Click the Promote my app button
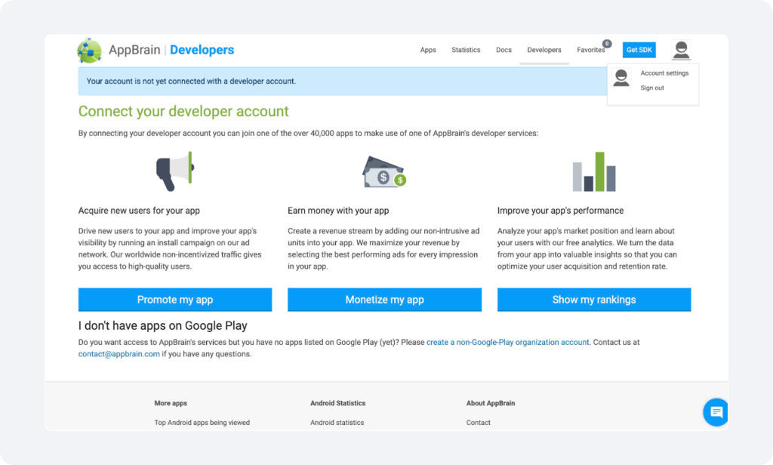 pos(175,300)
